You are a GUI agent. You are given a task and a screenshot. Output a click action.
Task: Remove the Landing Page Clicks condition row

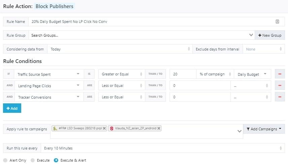pos(280,85)
